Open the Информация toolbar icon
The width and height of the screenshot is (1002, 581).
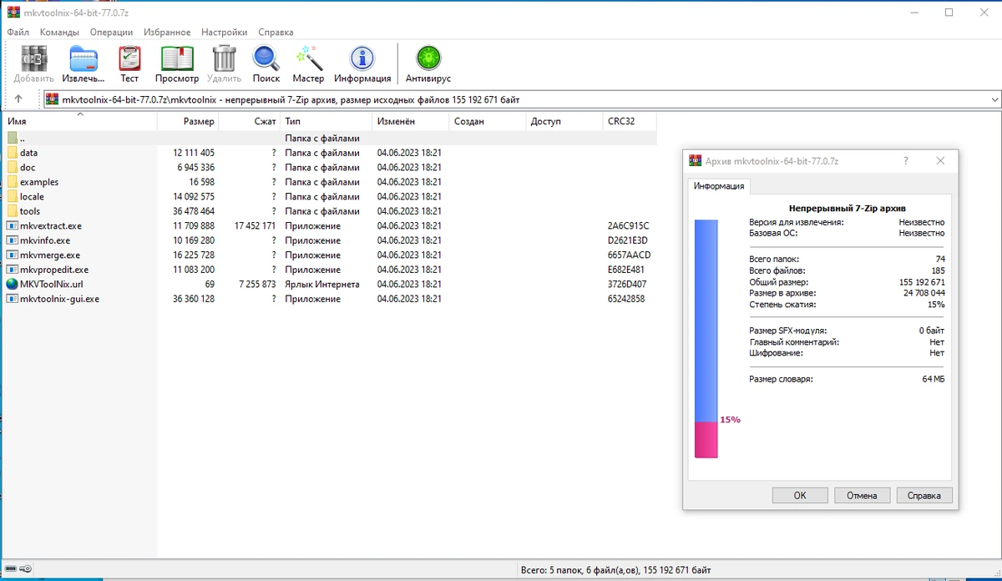pyautogui.click(x=362, y=58)
